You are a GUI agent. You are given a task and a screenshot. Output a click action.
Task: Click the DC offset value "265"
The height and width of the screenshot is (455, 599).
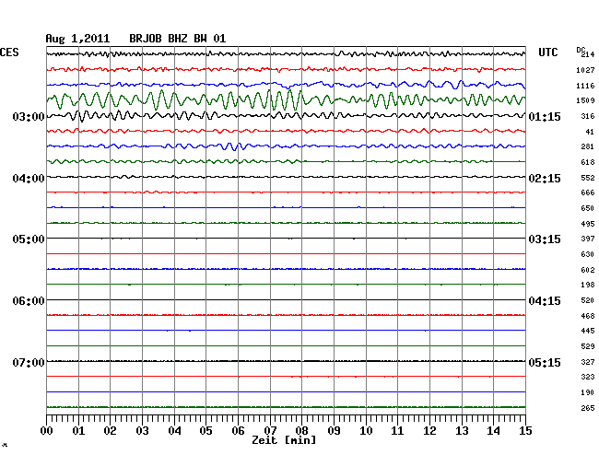588,408
